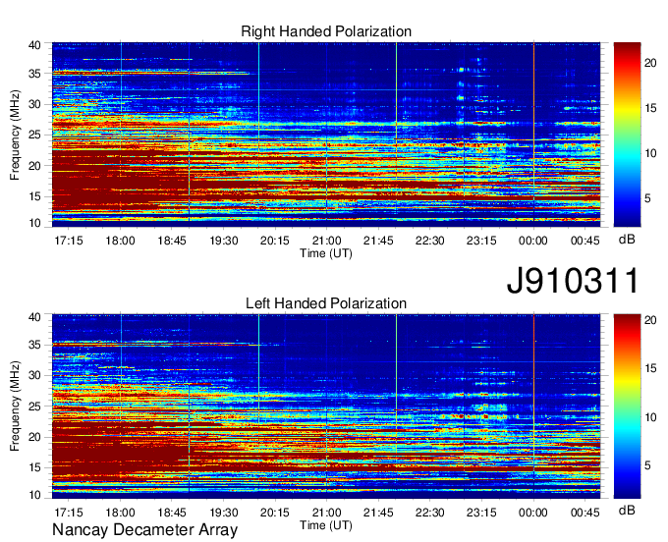Select the J910311 observation label
This screenshot has width=668, height=542.
point(573,280)
